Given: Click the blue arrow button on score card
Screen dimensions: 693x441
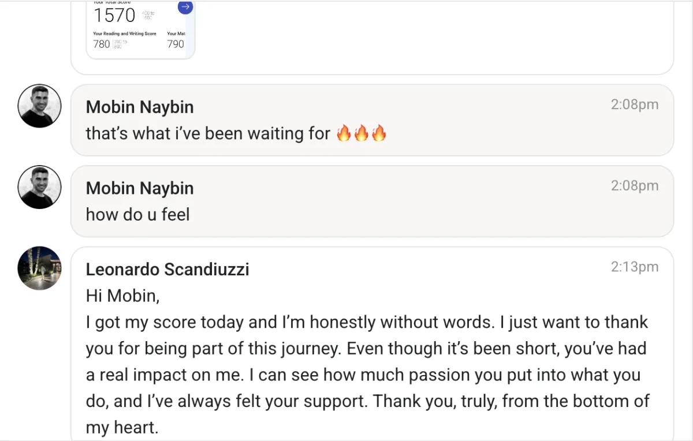Looking at the screenshot, I should pos(185,7).
